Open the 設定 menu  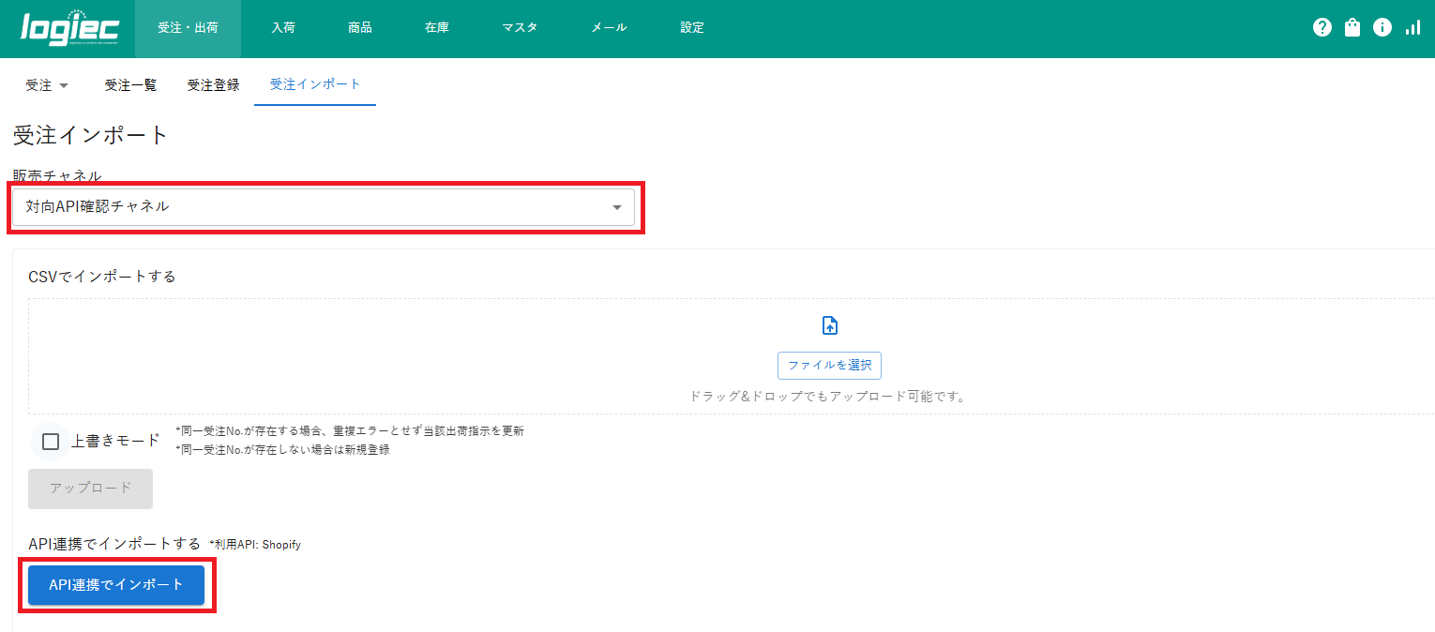pyautogui.click(x=692, y=28)
